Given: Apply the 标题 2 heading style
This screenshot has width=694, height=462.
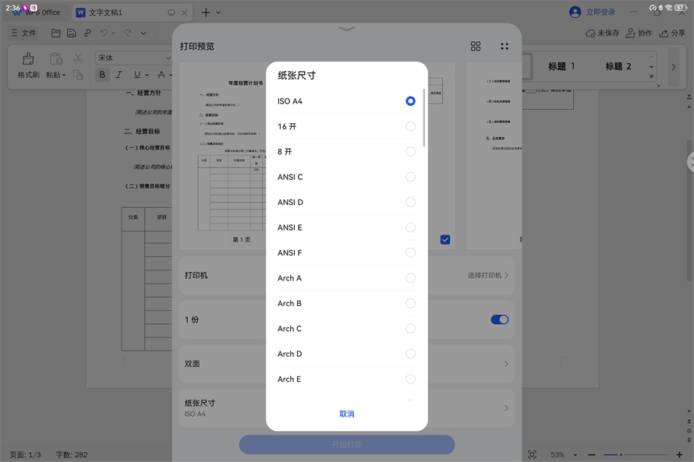Looking at the screenshot, I should 618,66.
